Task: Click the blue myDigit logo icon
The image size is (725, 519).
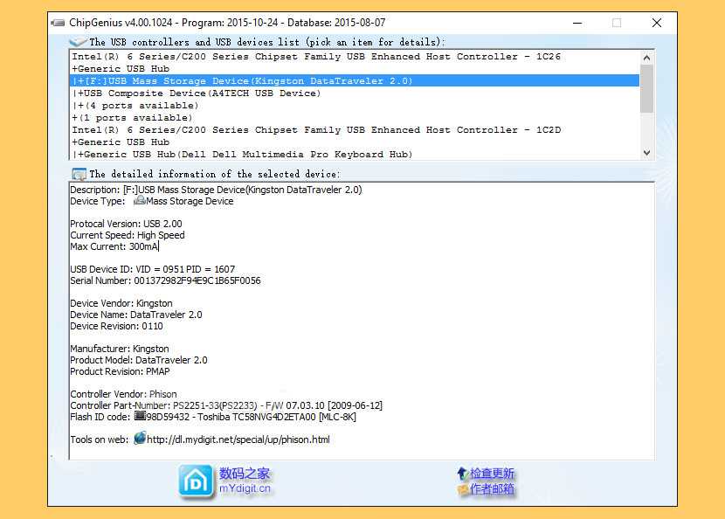Action: (196, 481)
